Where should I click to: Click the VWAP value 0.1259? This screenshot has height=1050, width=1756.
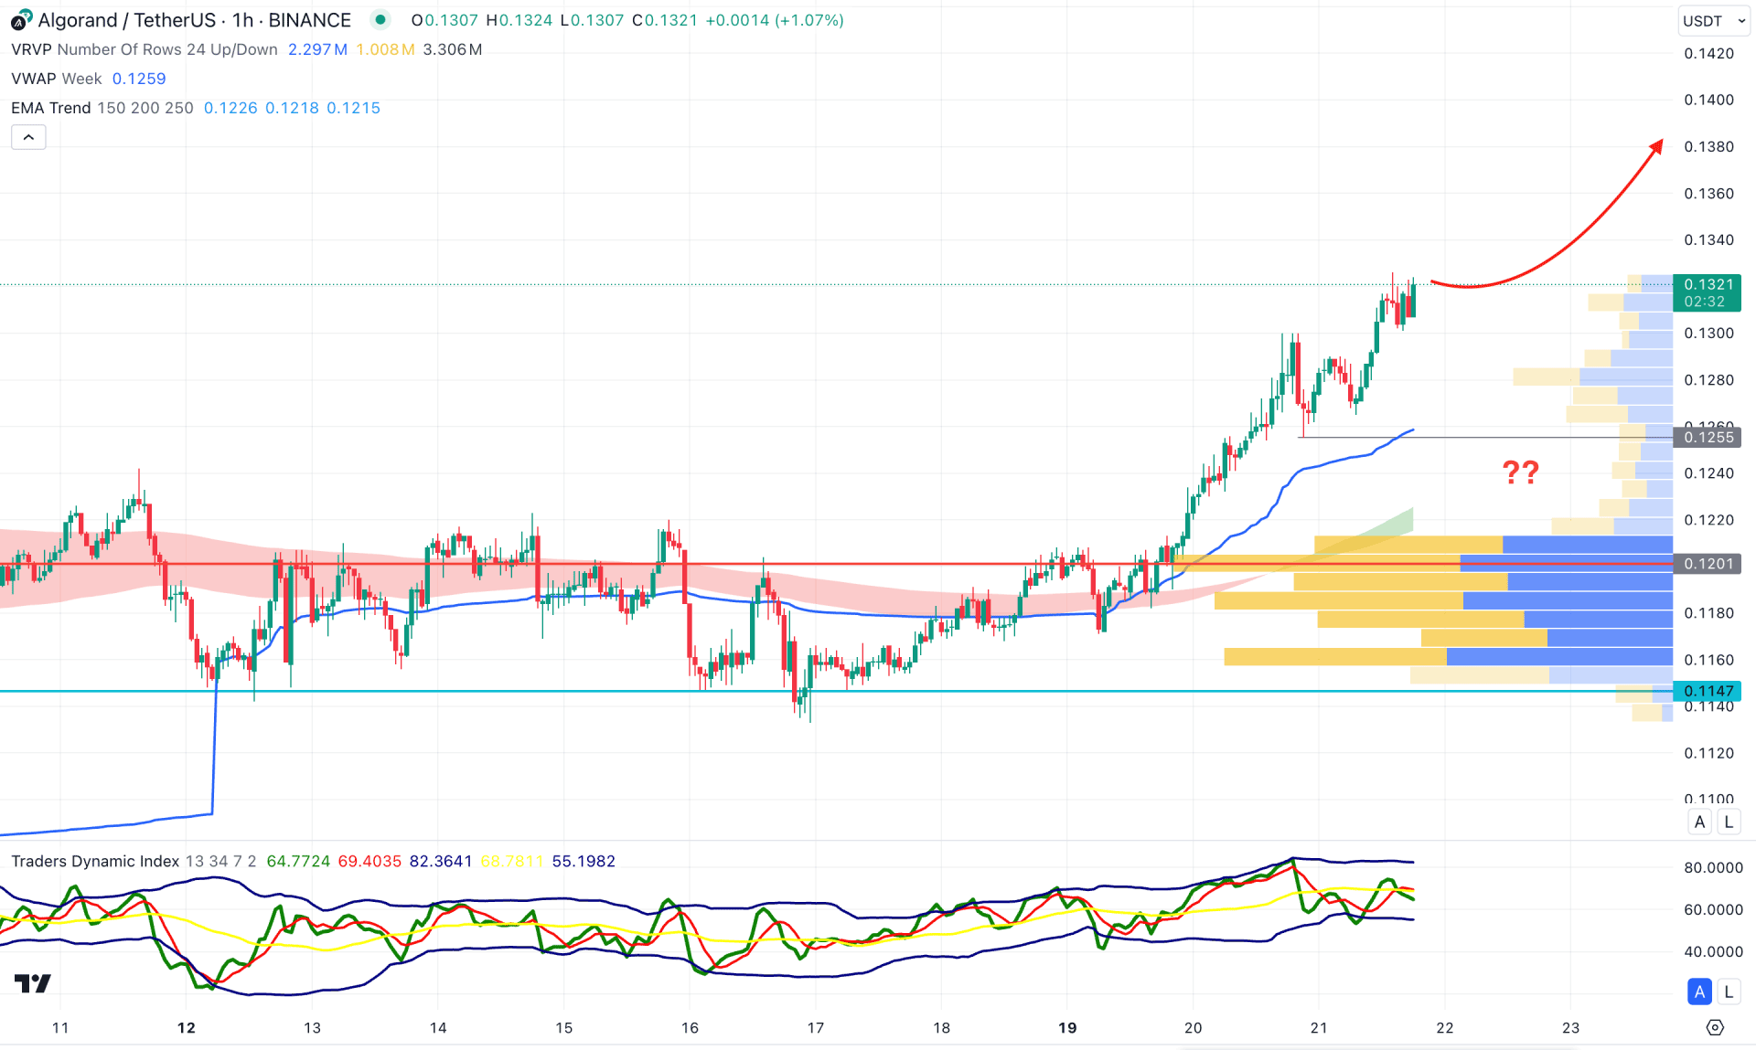pos(139,79)
